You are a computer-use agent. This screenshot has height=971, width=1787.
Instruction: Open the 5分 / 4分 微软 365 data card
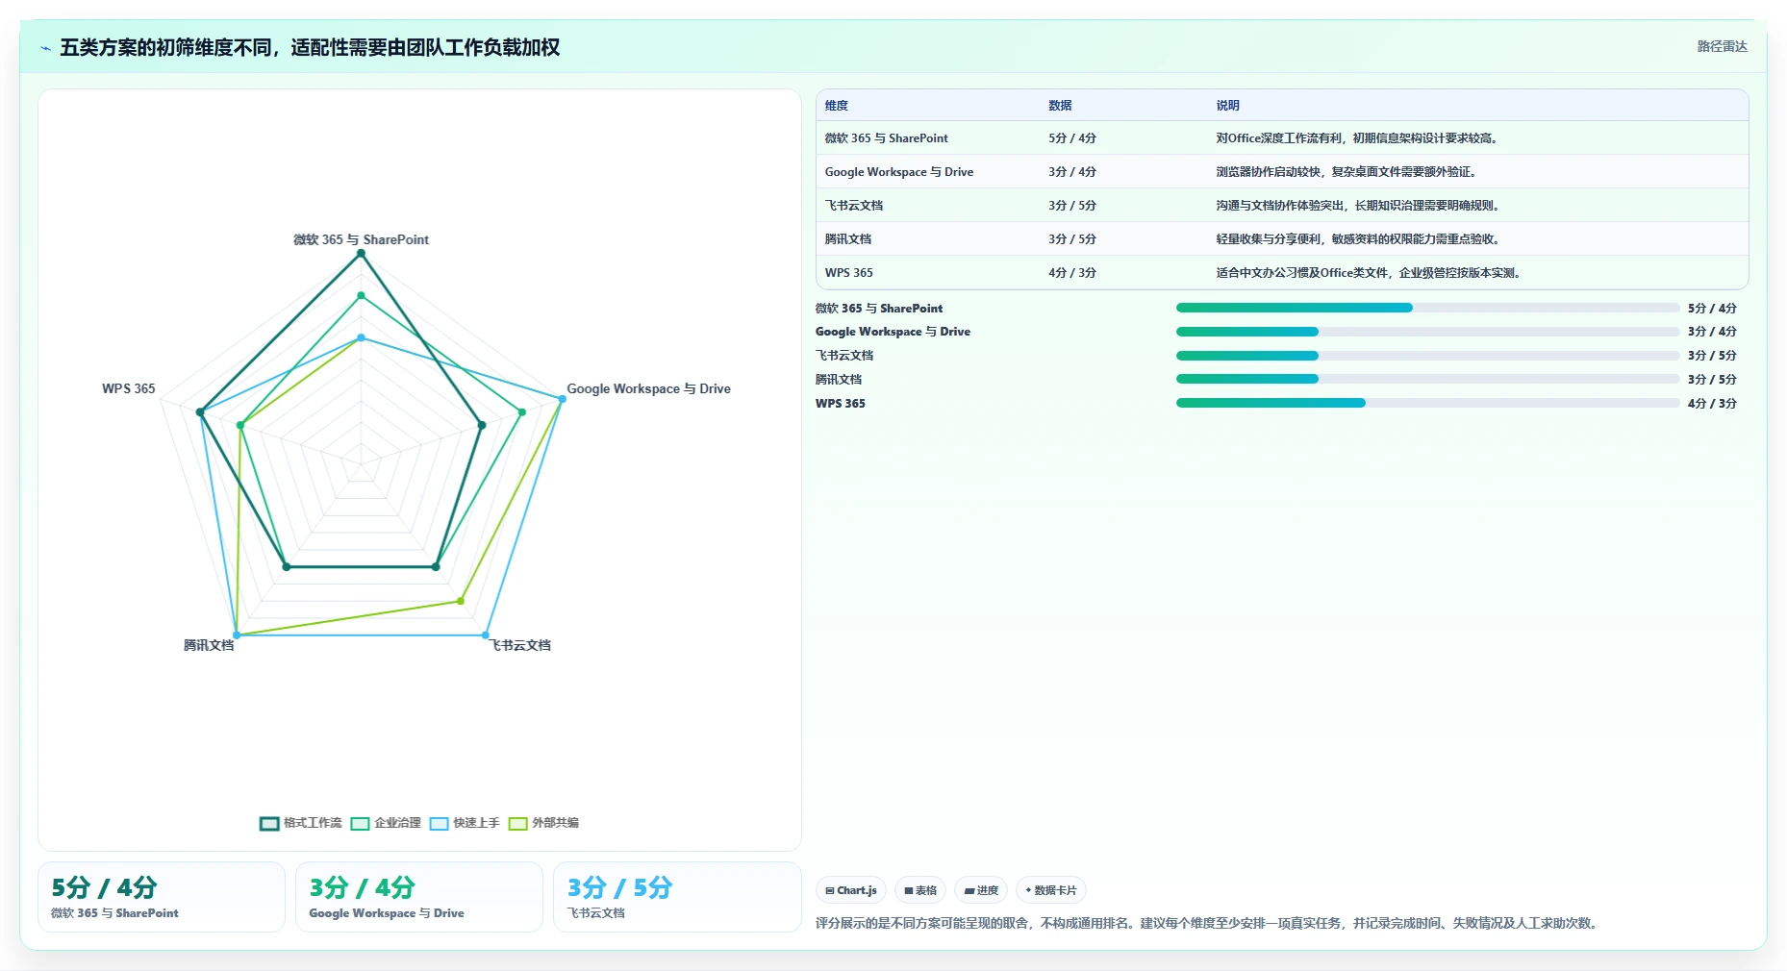point(162,897)
